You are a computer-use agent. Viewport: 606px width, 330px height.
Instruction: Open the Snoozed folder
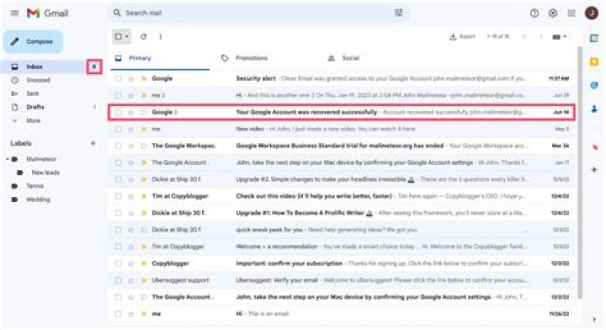(38, 80)
